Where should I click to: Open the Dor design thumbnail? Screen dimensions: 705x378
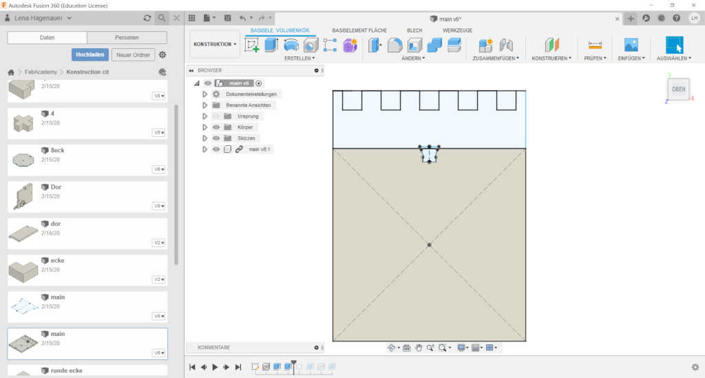(22, 196)
